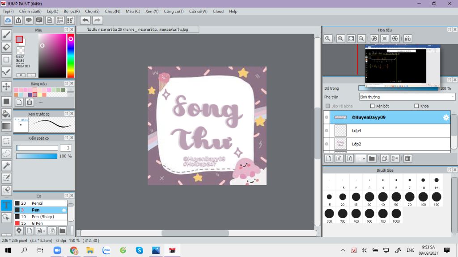The image size is (458, 257).
Task: Delete layer with the trash icon
Action: pyautogui.click(x=408, y=158)
